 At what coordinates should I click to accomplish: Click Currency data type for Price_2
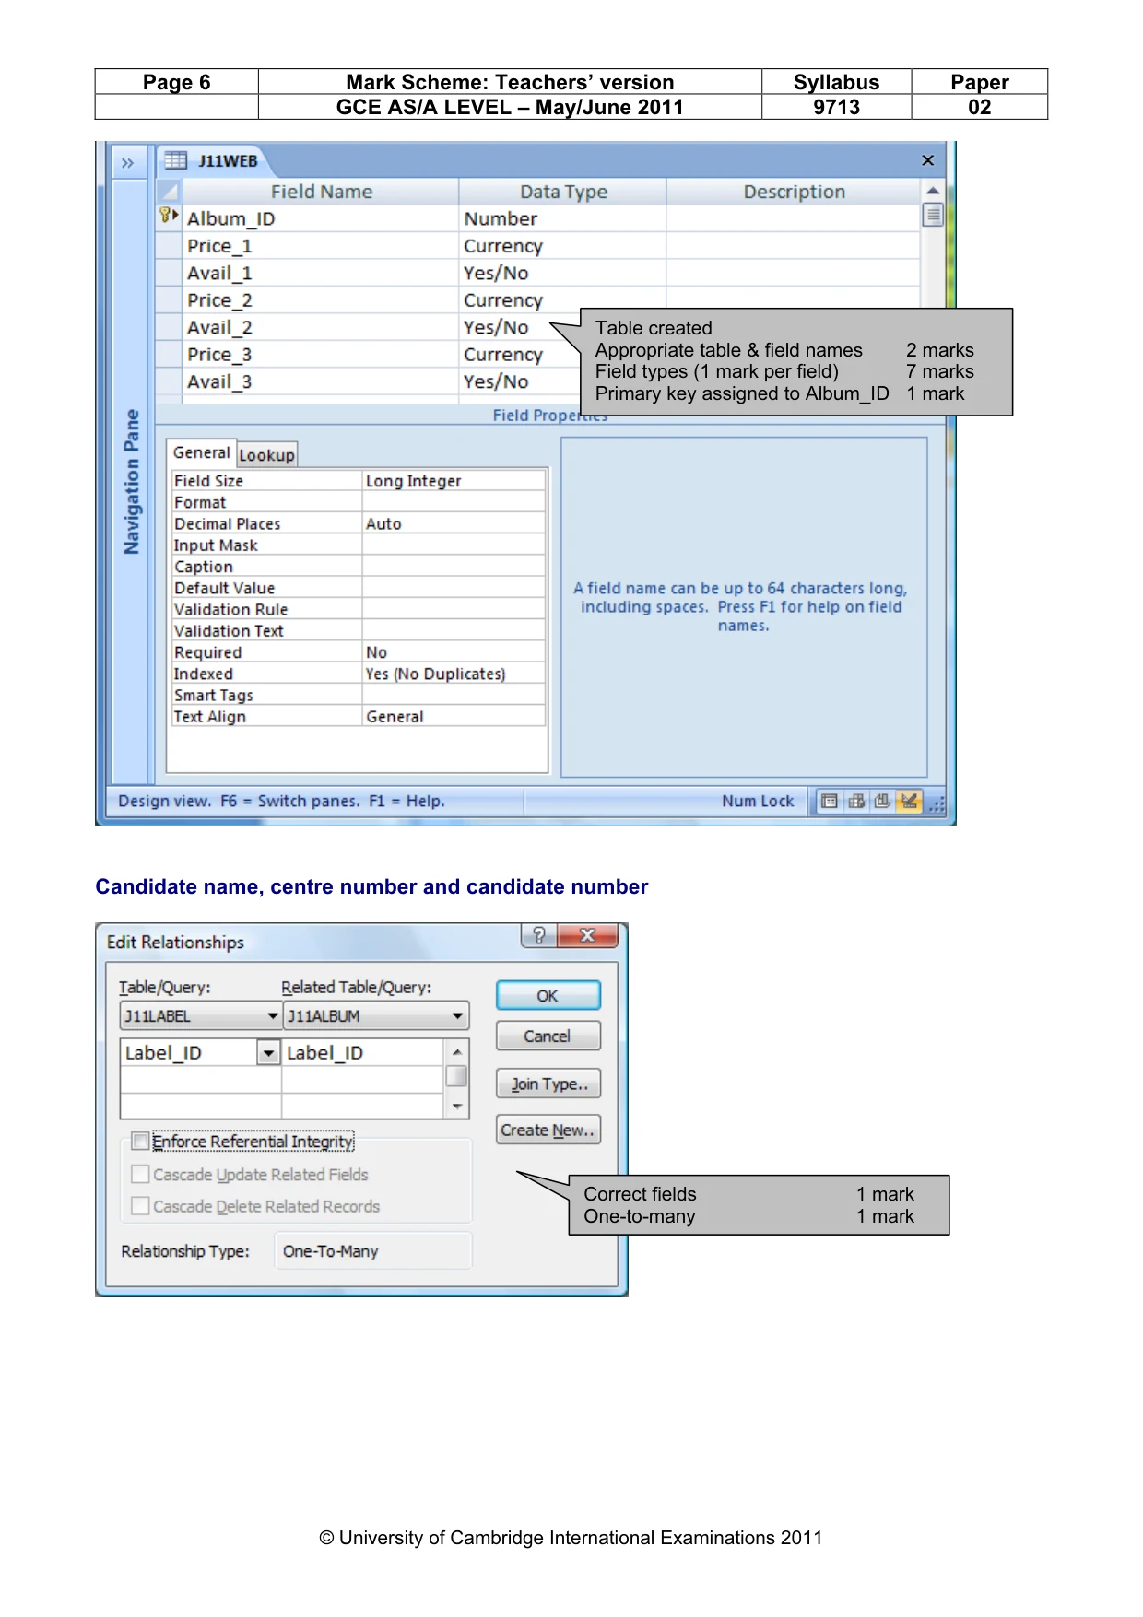click(x=562, y=300)
